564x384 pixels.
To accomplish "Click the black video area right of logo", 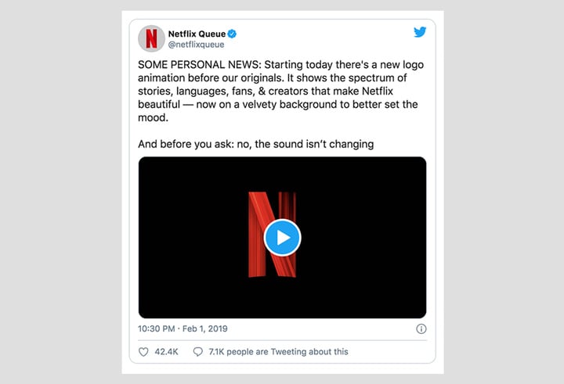I will click(x=361, y=238).
